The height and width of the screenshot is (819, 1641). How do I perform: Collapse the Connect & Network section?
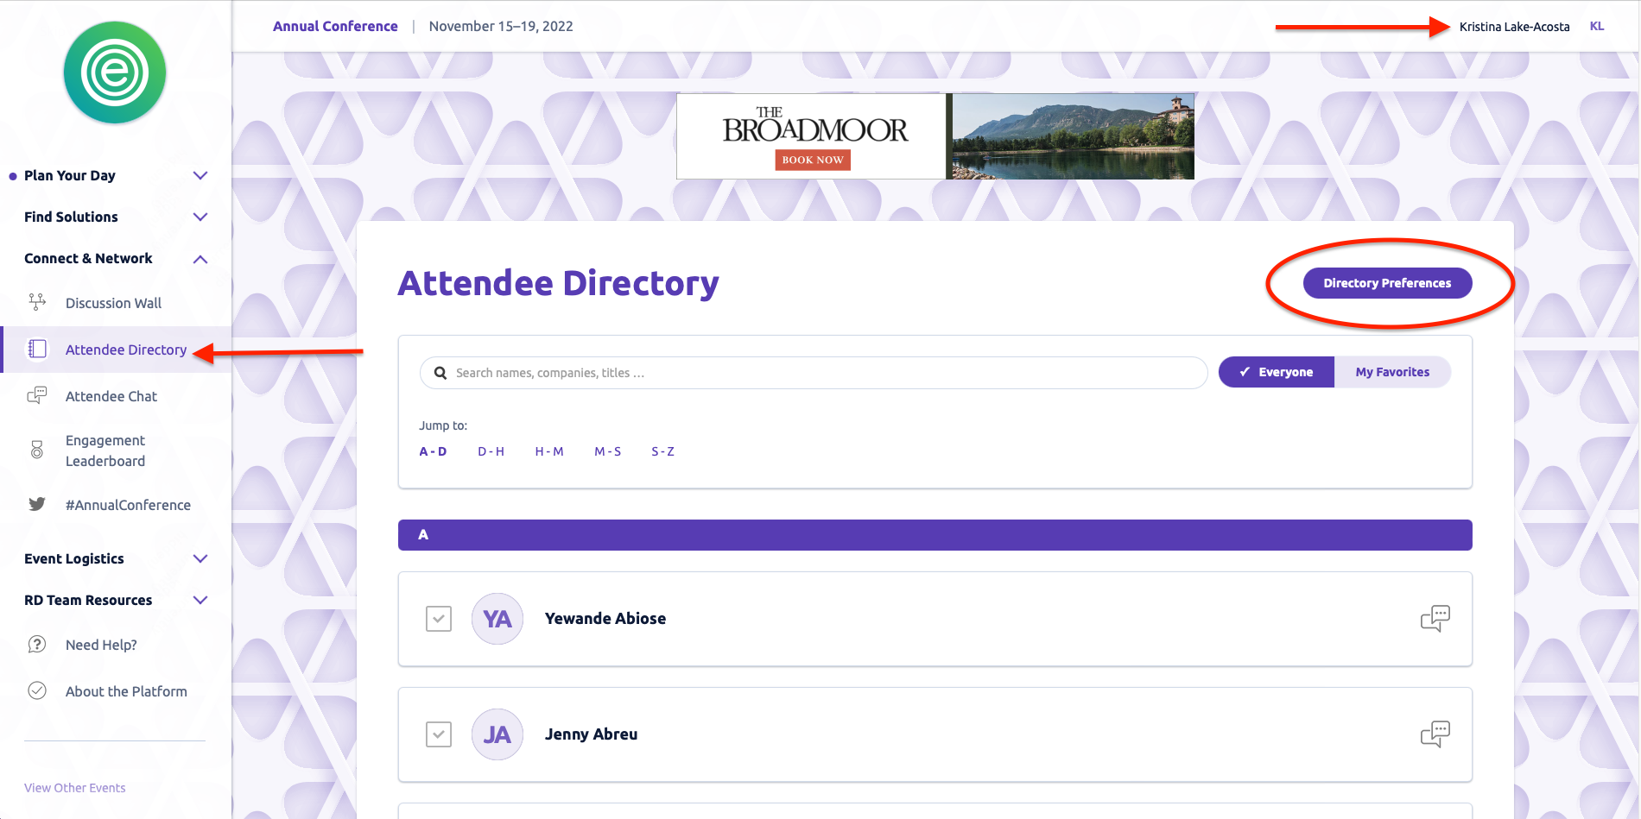[200, 258]
